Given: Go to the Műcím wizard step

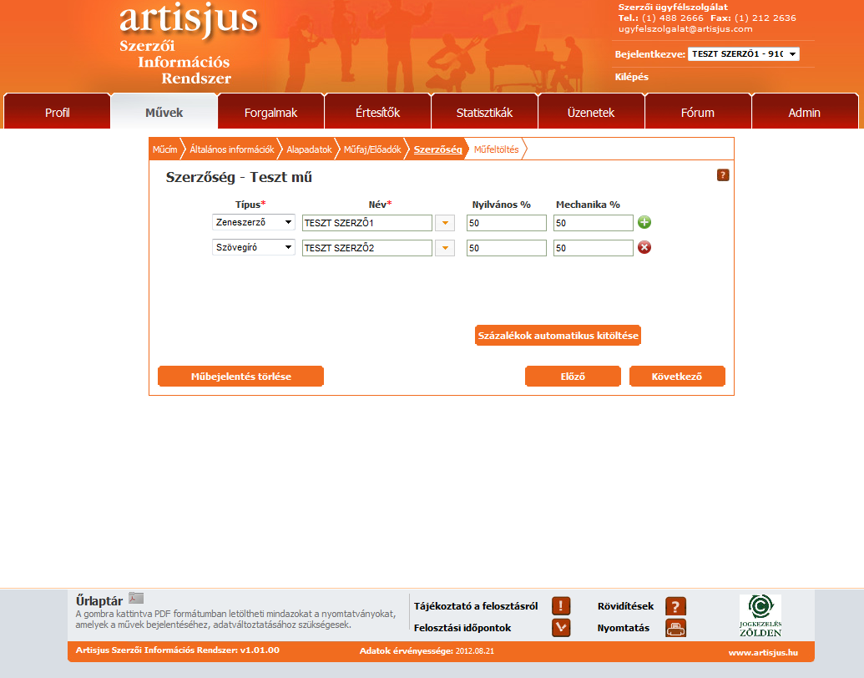Looking at the screenshot, I should 164,149.
